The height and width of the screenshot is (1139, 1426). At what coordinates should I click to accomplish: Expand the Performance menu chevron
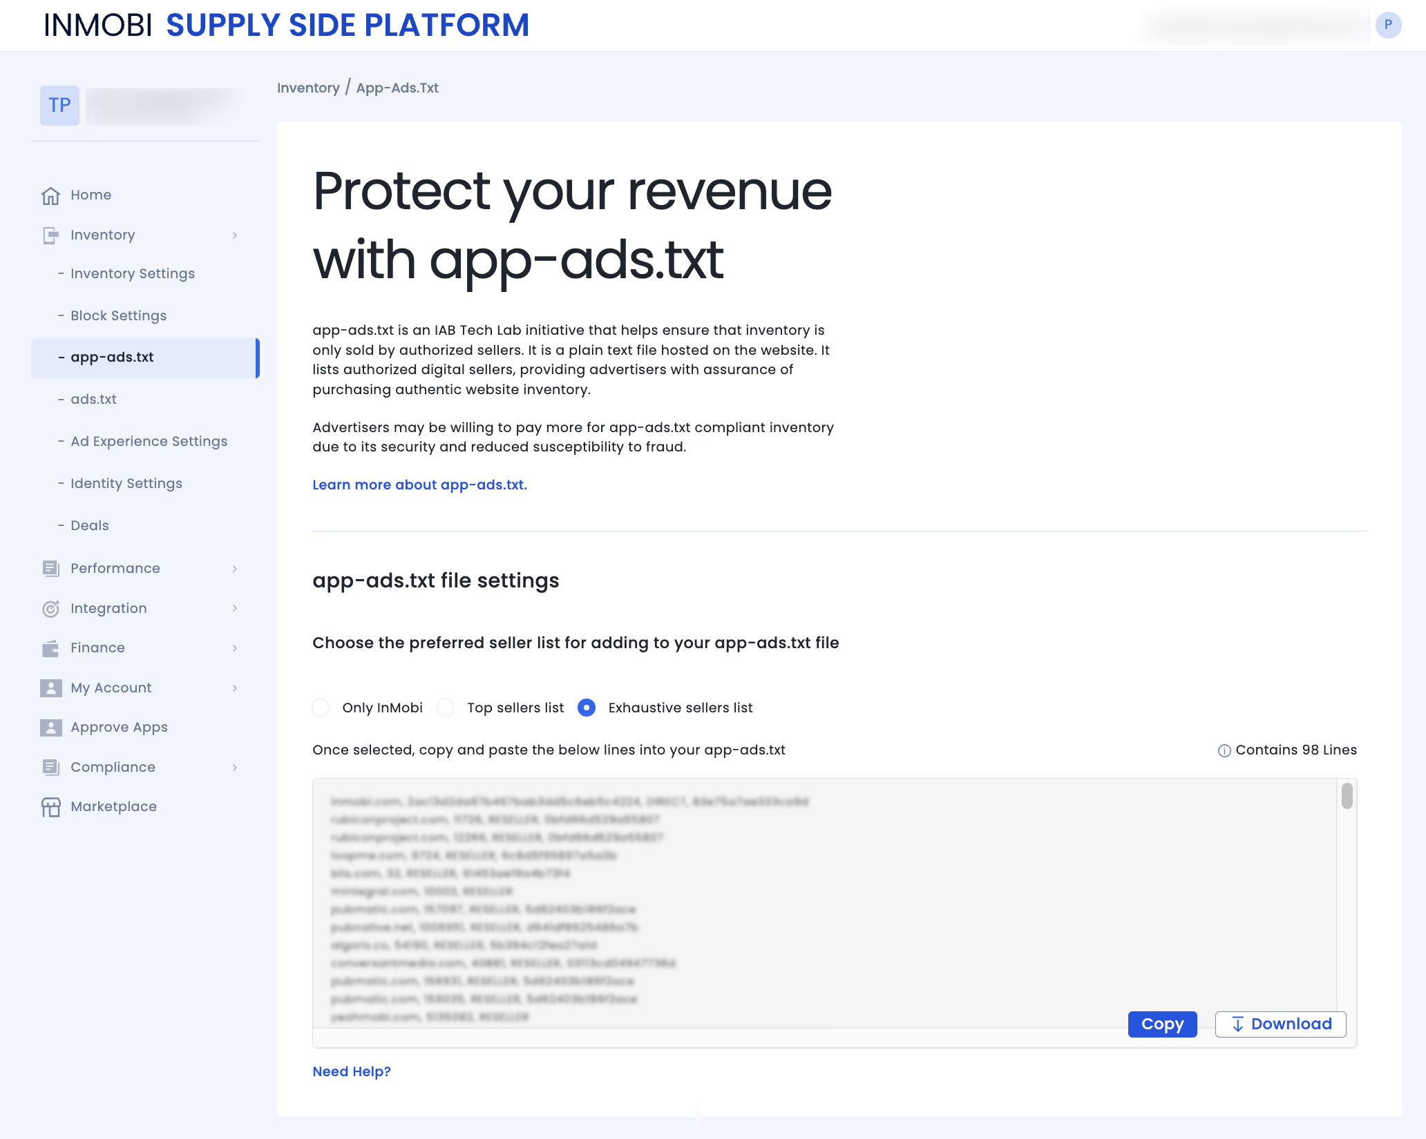click(235, 568)
